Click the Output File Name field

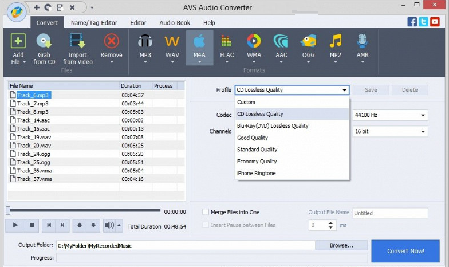pyautogui.click(x=391, y=213)
